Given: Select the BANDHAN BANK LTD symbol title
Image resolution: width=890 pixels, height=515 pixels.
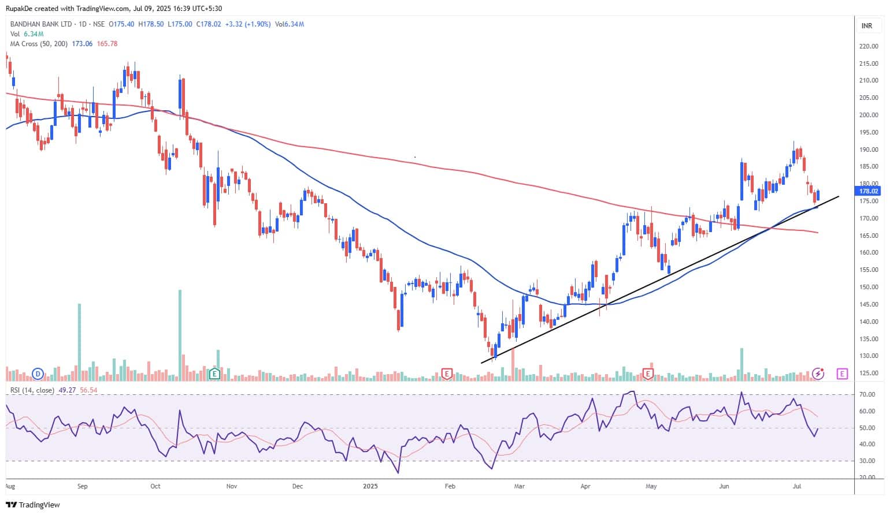Looking at the screenshot, I should (x=42, y=24).
